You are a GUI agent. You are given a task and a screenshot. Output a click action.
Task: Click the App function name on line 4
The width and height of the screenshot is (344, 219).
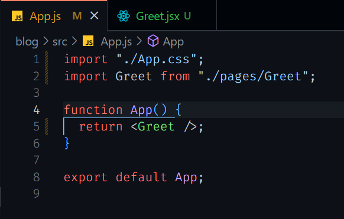point(141,110)
